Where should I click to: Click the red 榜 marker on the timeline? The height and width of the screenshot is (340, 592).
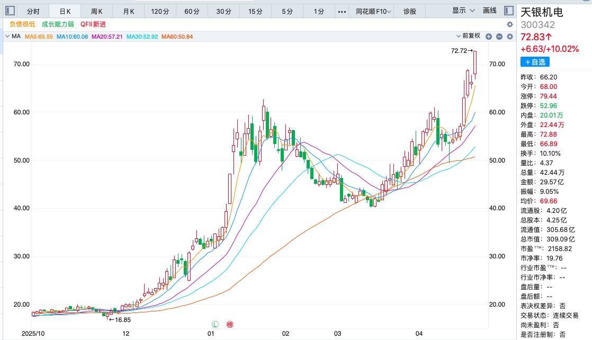(x=230, y=324)
